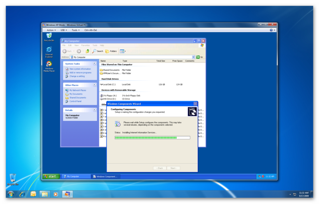
Task: Open the Favorites menu
Action: pos(85,45)
